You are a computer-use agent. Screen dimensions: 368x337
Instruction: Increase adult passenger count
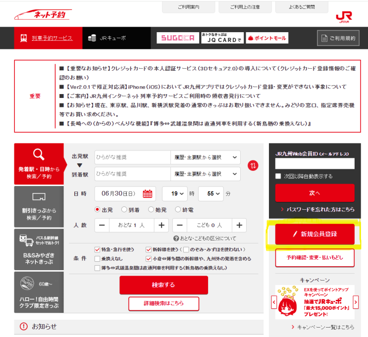[x=161, y=225]
